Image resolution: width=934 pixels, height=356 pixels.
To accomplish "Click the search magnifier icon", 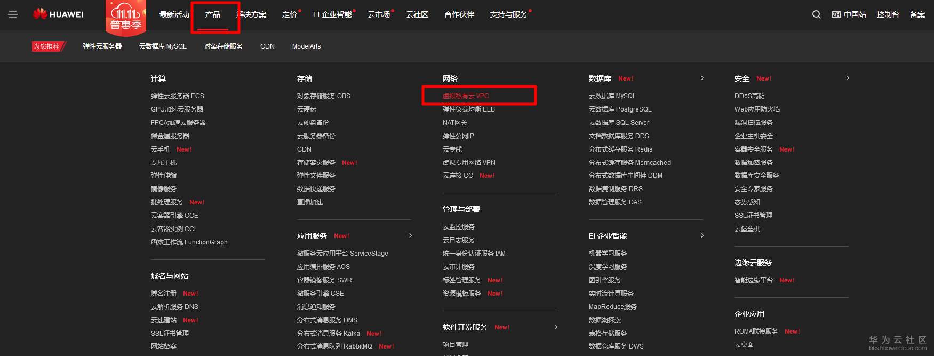I will pyautogui.click(x=816, y=14).
